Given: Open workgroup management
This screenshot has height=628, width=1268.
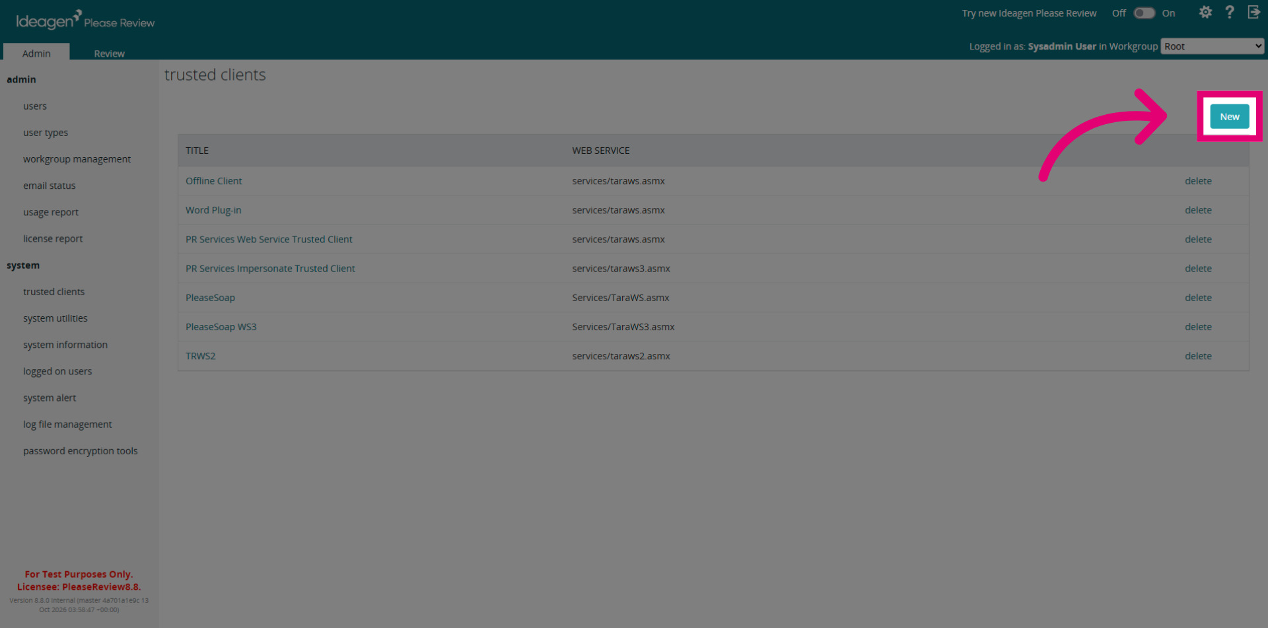Looking at the screenshot, I should [x=77, y=158].
